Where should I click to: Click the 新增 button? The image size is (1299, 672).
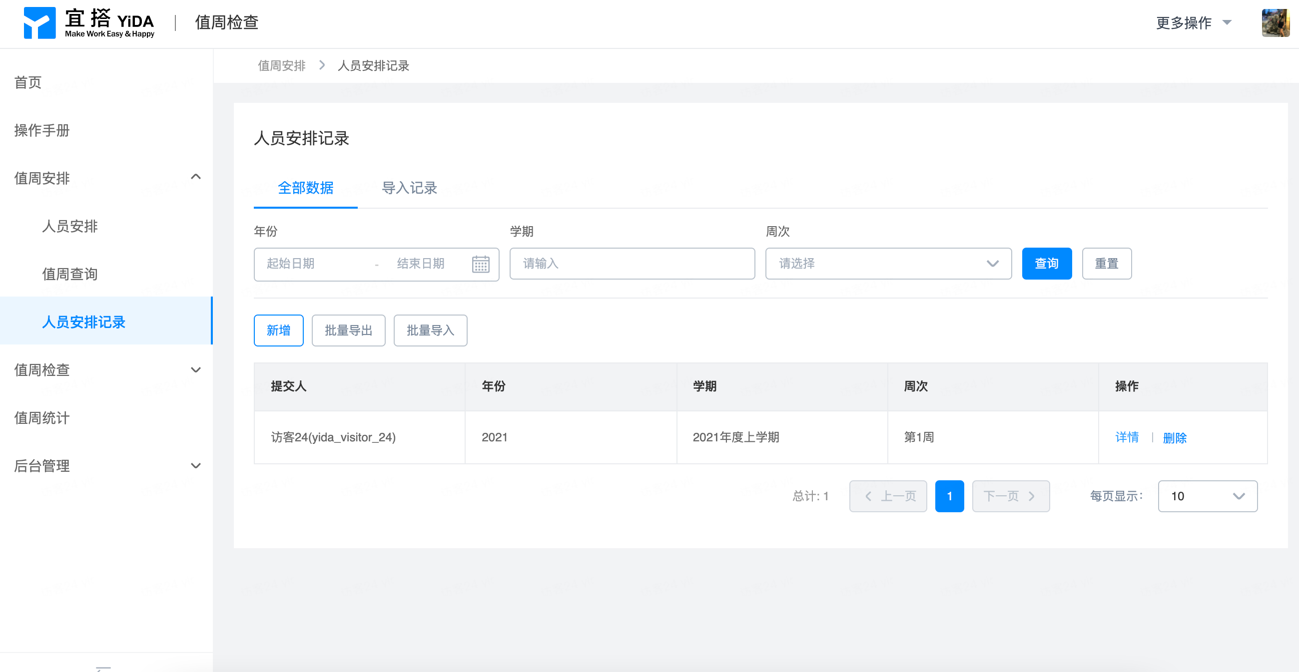coord(278,331)
